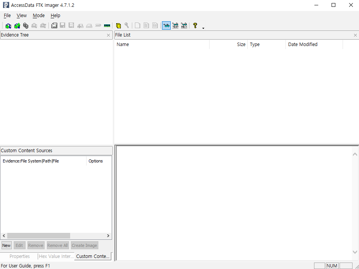Viewport: 359px width, 269px height.
Task: Click the greyed Export Disk Image floppy icon
Action: tap(63, 25)
